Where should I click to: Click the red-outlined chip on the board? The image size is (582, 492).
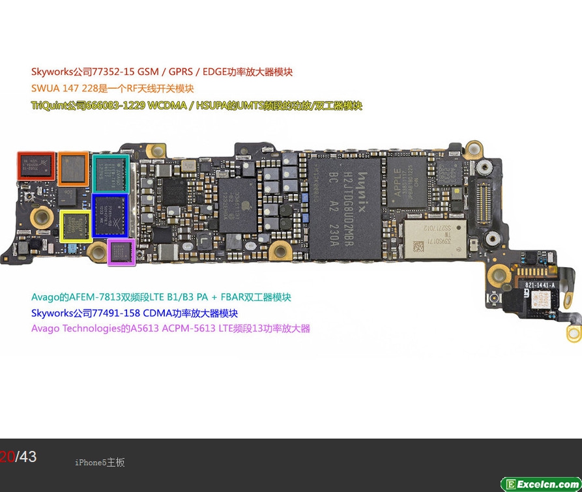36,166
